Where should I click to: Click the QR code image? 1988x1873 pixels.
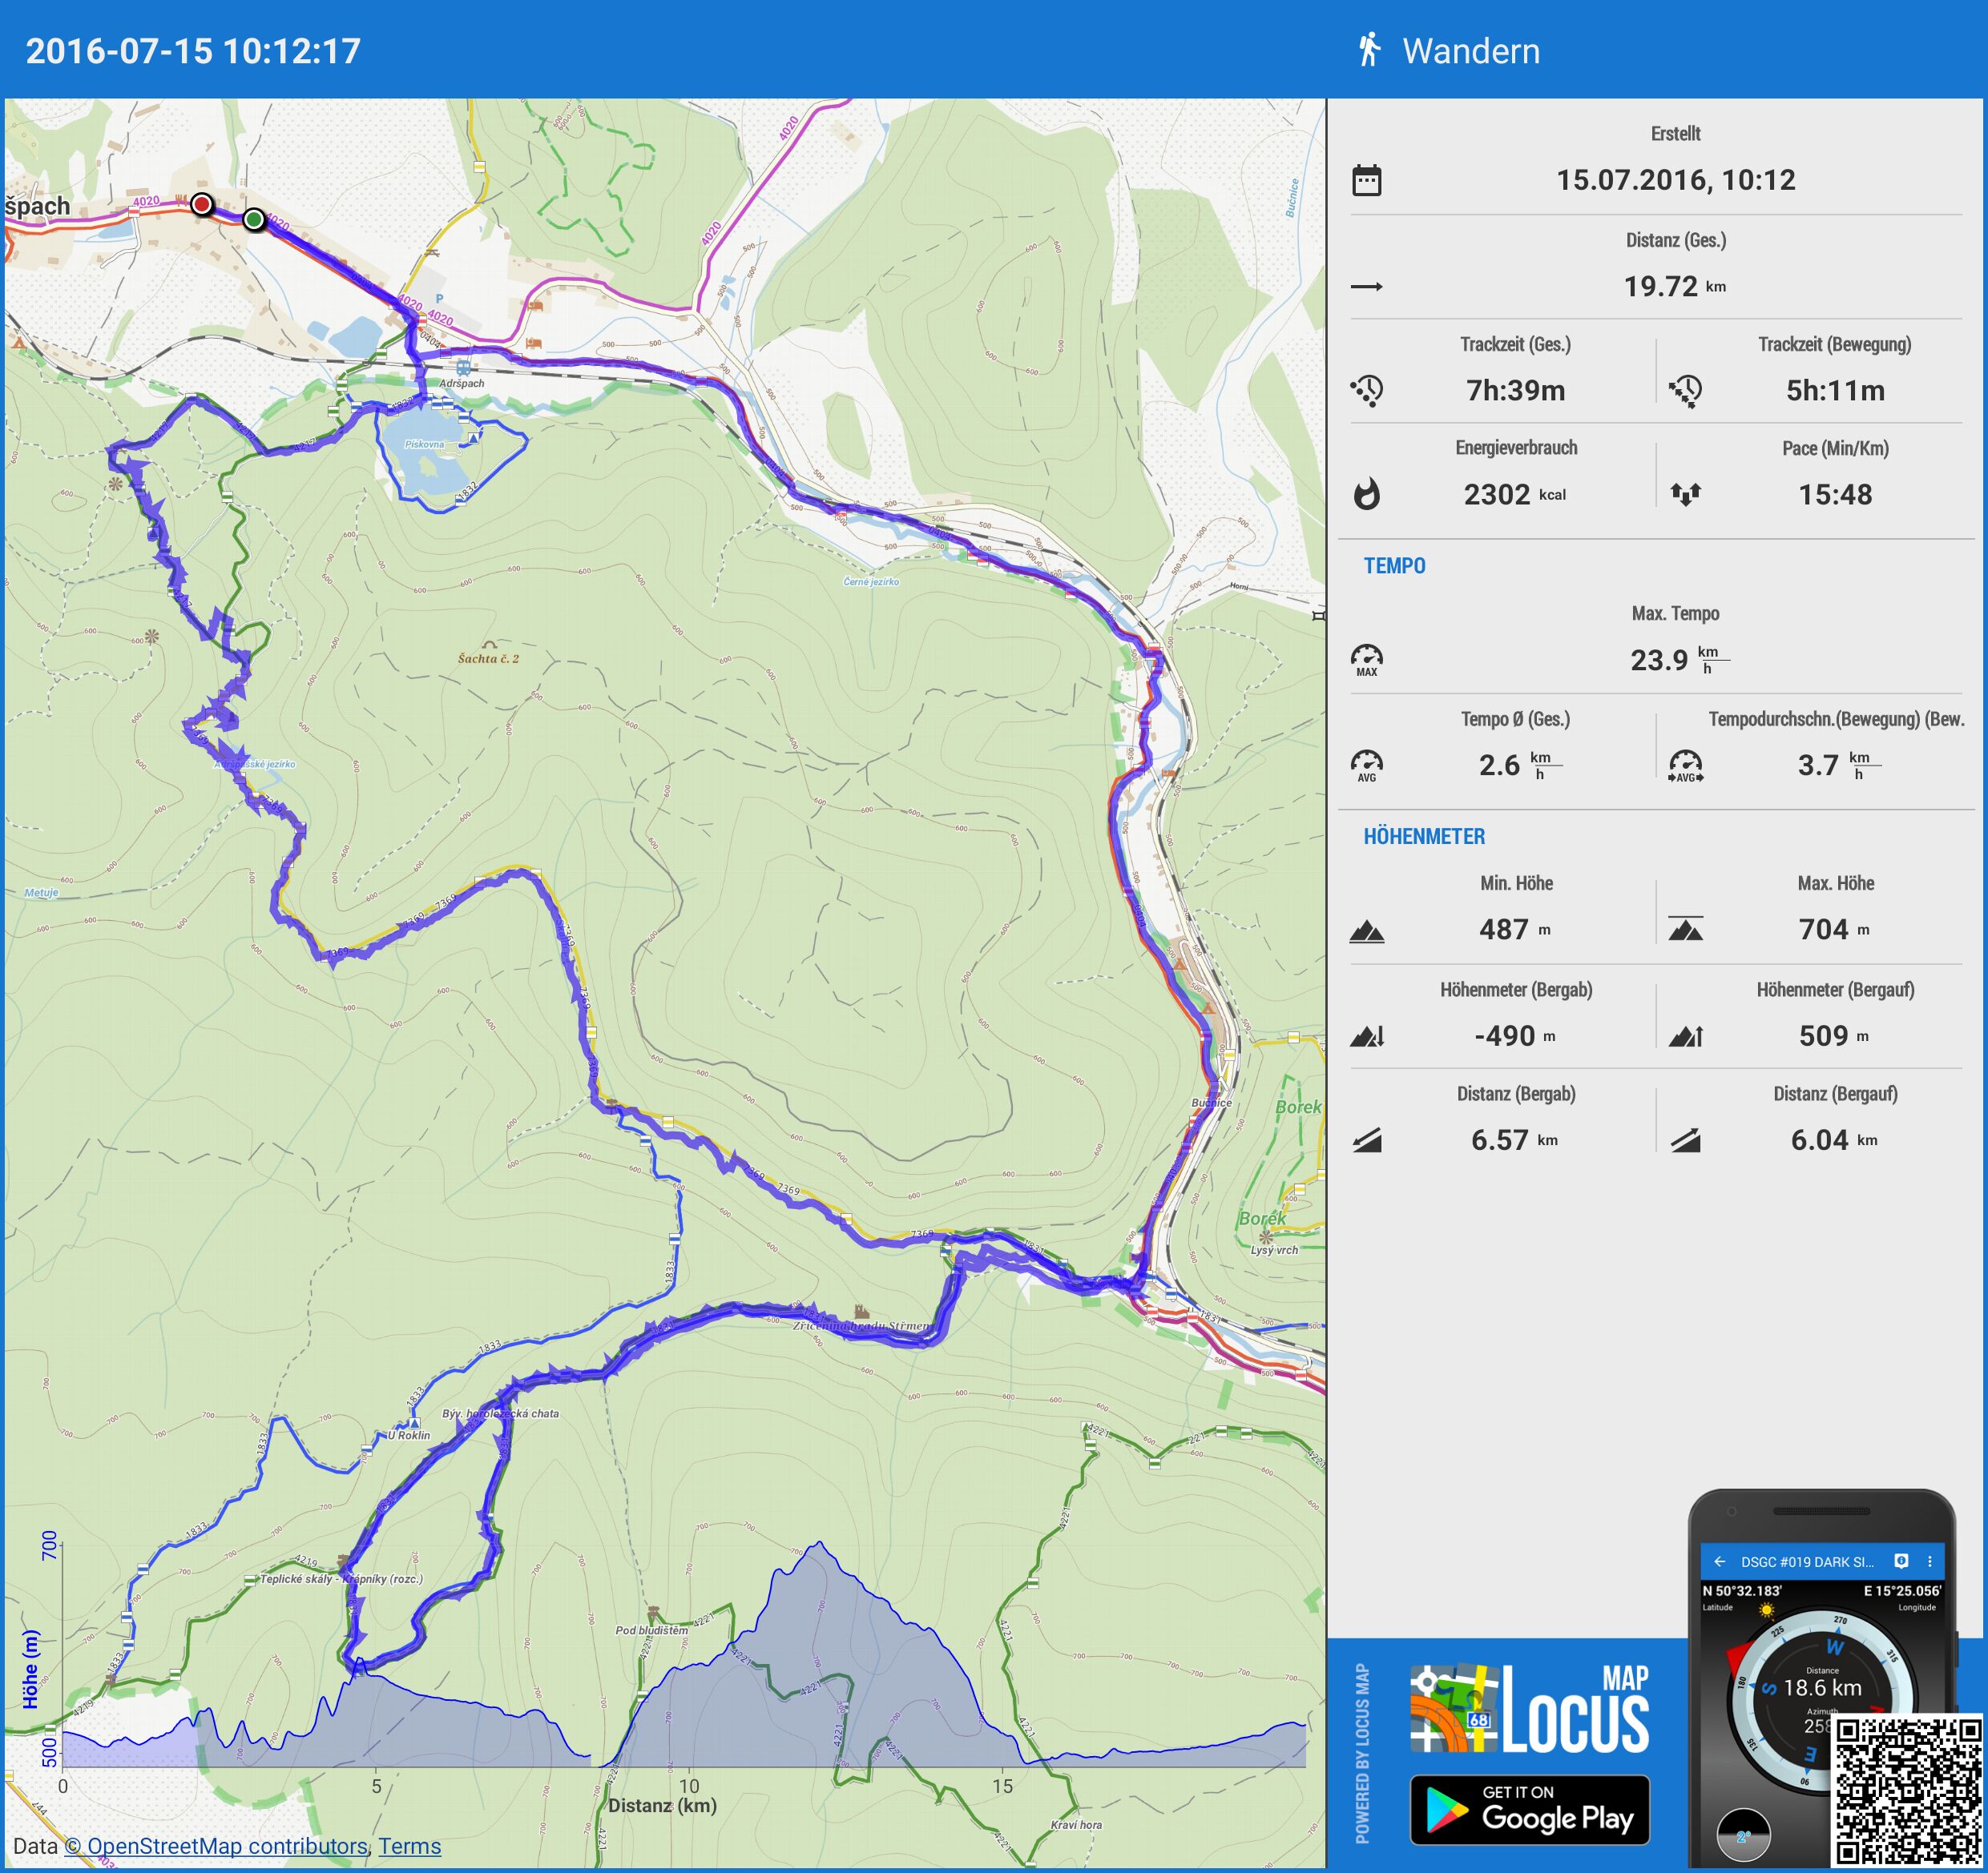(x=1907, y=1791)
